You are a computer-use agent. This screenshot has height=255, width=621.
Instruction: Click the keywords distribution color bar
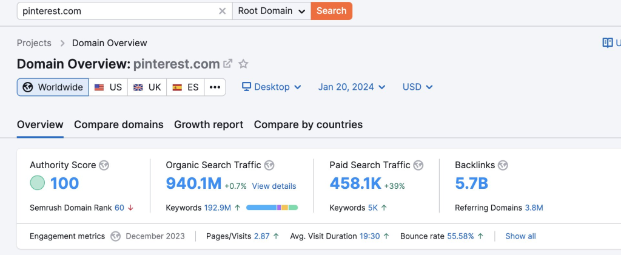pos(272,208)
